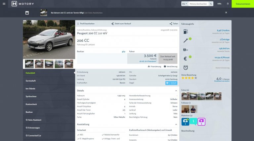Click the main Peugeot car photo
The width and height of the screenshot is (254, 141).
click(49, 39)
